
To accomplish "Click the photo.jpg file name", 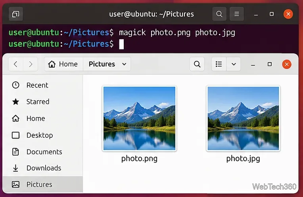I will pyautogui.click(x=243, y=159).
